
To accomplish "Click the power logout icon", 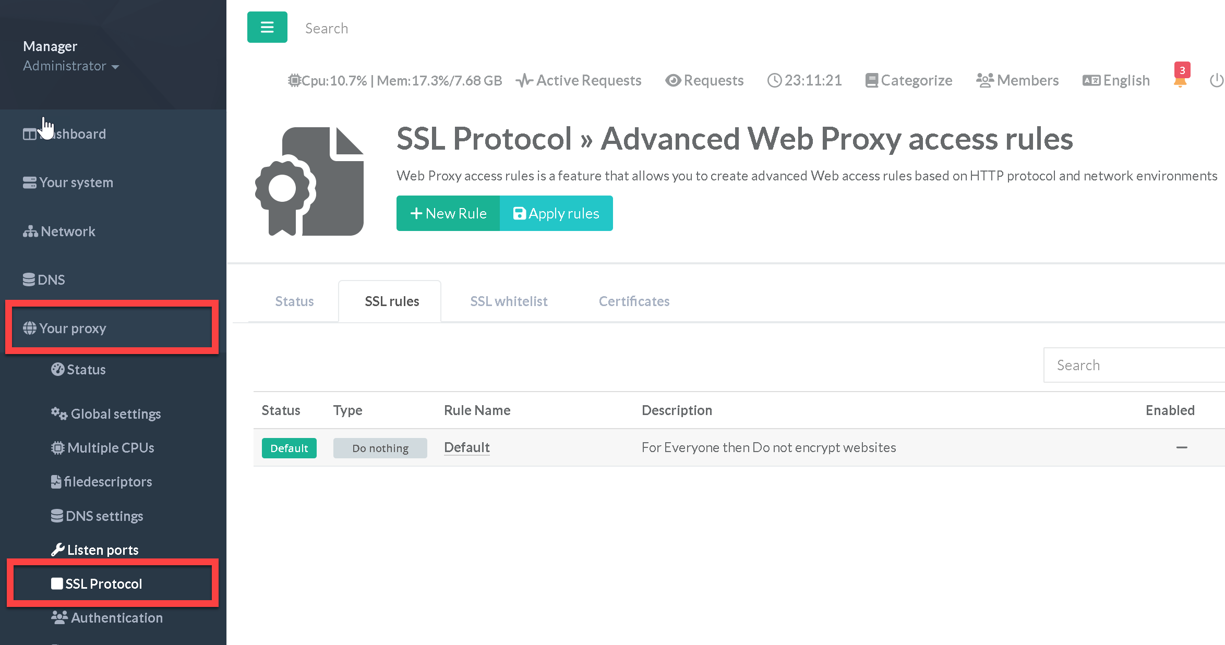I will [x=1216, y=80].
